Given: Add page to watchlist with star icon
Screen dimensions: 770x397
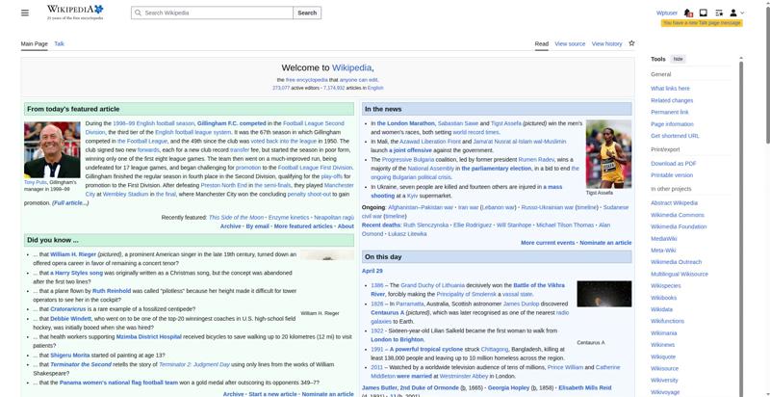Looking at the screenshot, I should coord(631,43).
